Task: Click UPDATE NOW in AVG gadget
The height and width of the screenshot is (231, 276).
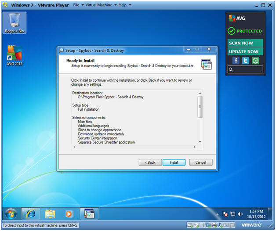Action: [245, 51]
